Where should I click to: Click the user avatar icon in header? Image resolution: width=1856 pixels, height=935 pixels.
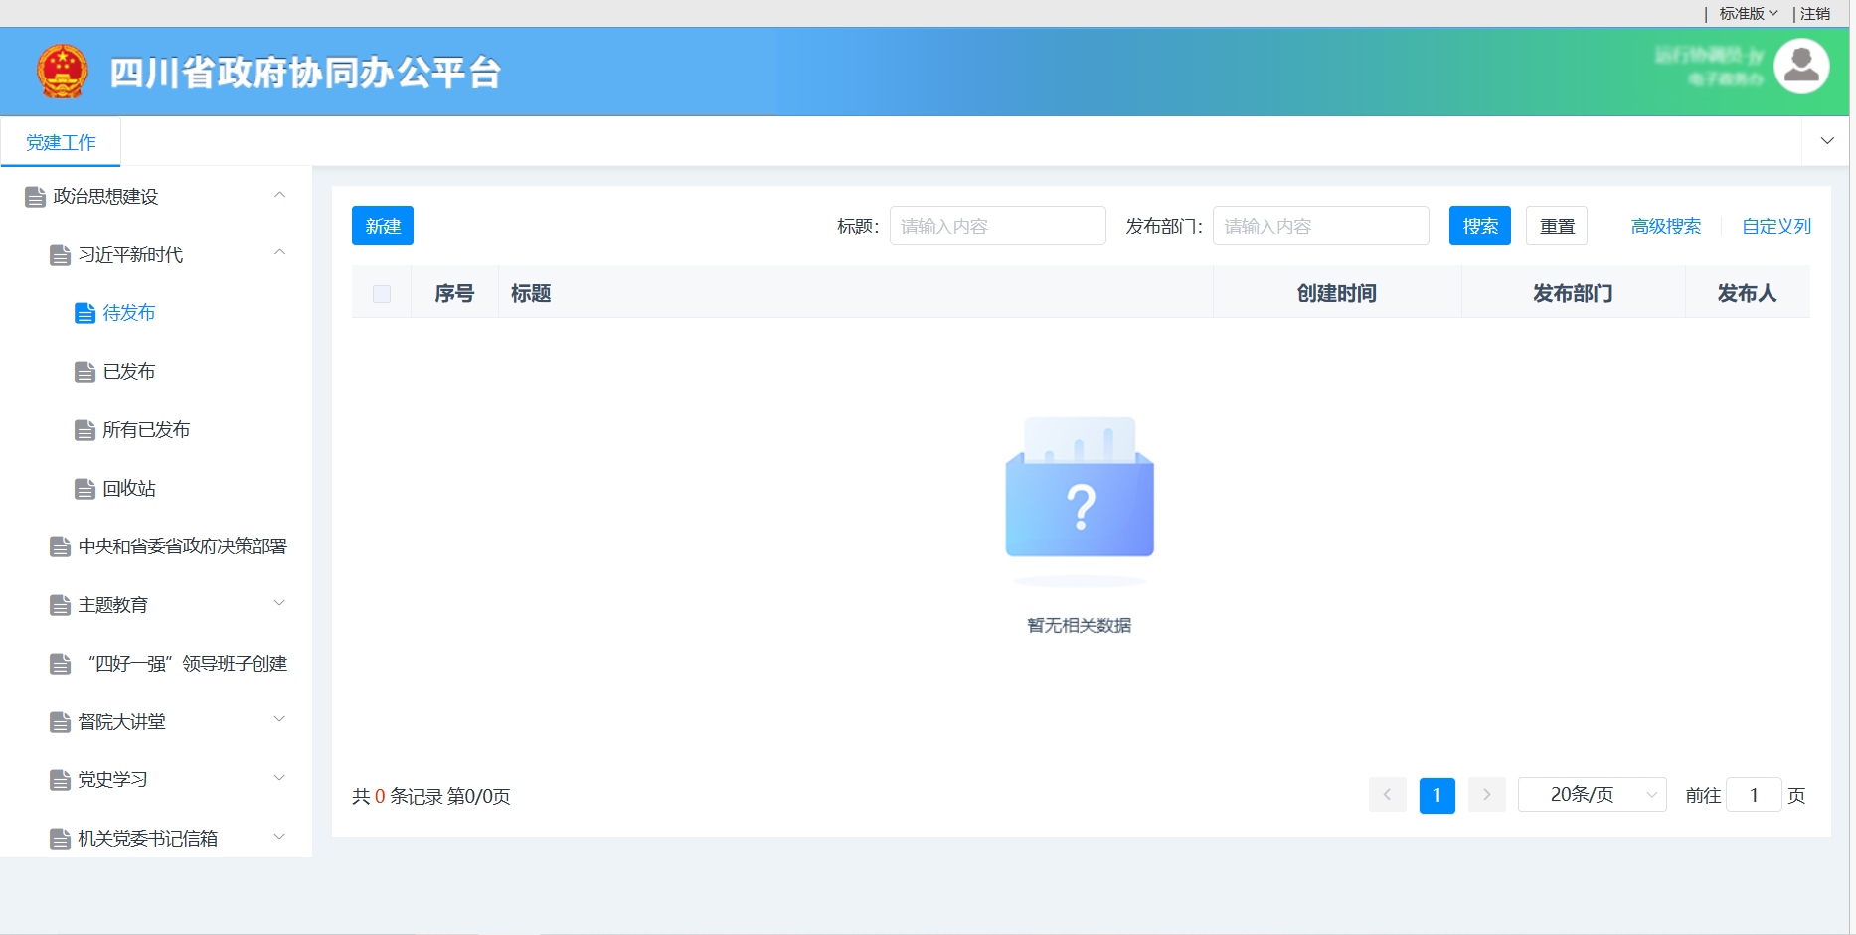coord(1800,67)
